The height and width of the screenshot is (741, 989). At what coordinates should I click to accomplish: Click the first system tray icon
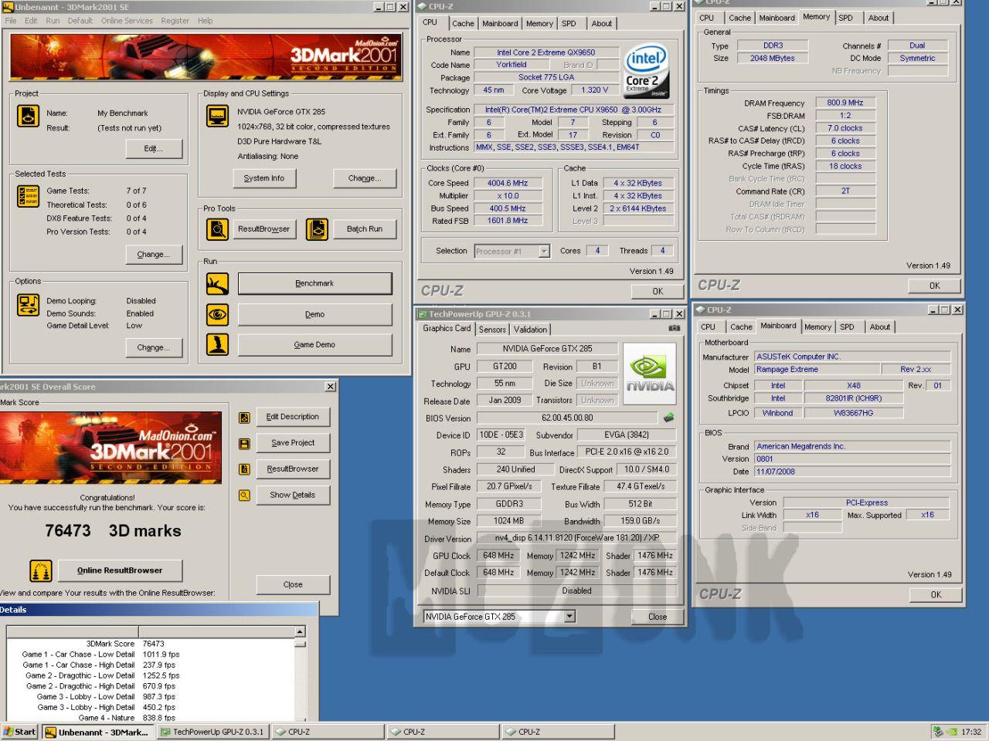(938, 732)
